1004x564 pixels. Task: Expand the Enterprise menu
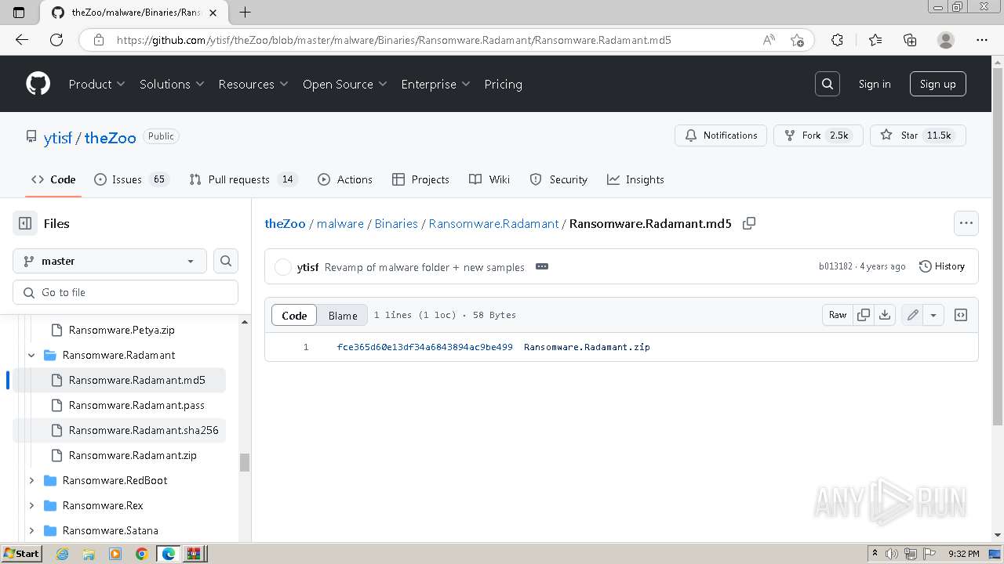(435, 84)
